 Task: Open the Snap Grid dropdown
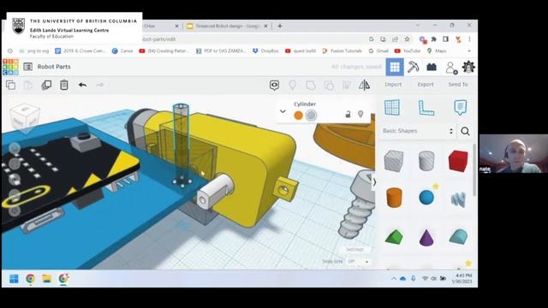click(x=358, y=262)
